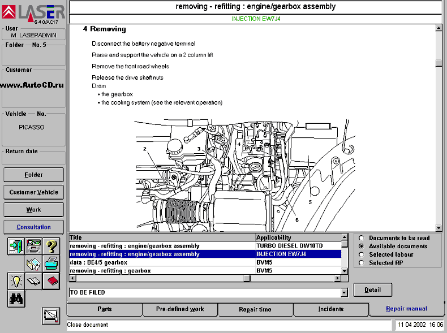Switch to the Incidents tab
The image size is (447, 333).
tap(330, 309)
